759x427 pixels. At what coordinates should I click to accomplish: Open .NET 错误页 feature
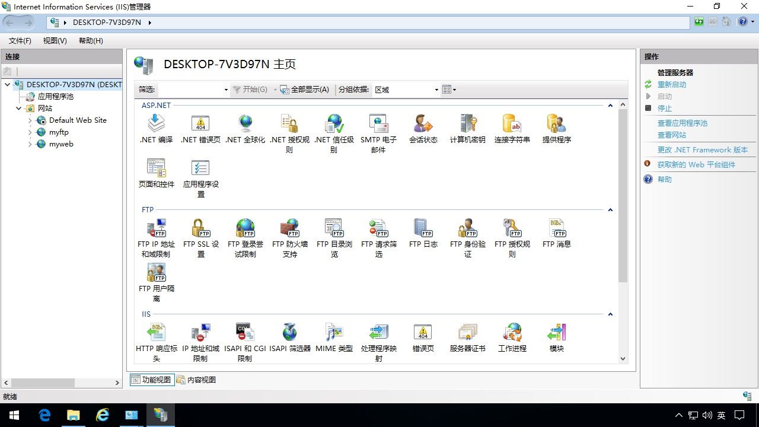[200, 129]
